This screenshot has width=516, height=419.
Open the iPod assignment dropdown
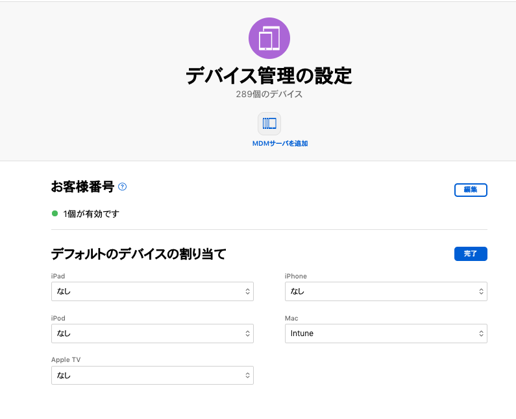153,334
